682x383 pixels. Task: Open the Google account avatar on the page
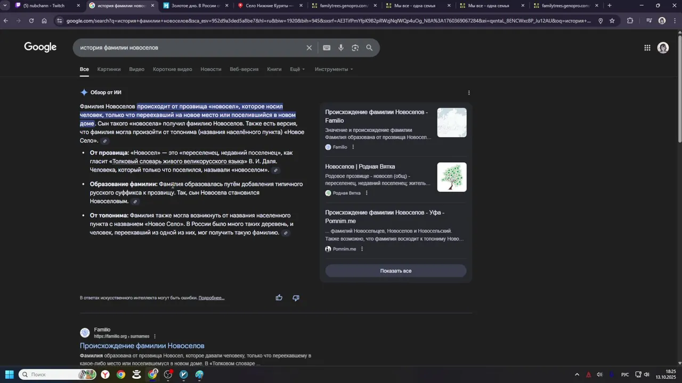[x=663, y=48]
